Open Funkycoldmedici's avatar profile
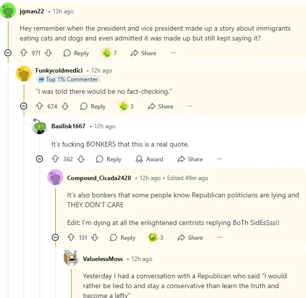The height and width of the screenshot is (298, 306). [24, 74]
